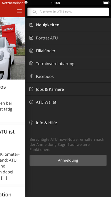The image size is (111, 197).
Task: Open Jobs & Karriere link
Action: [x=68, y=89]
